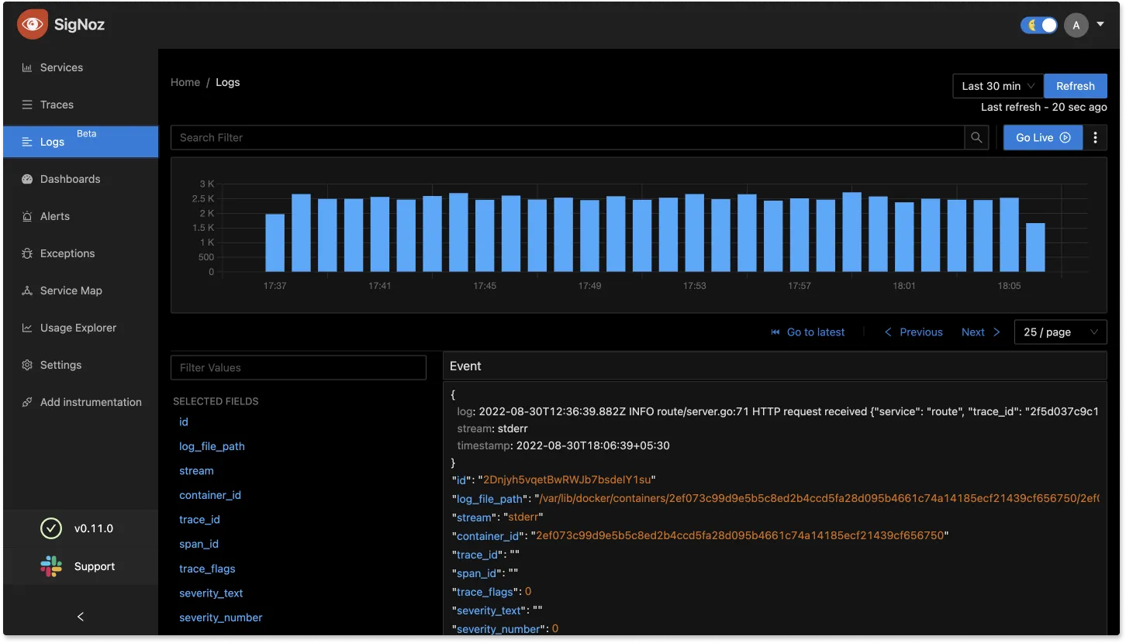This screenshot has width=1126, height=643.
Task: Expand the 25 / page selector
Action: pyautogui.click(x=1060, y=332)
